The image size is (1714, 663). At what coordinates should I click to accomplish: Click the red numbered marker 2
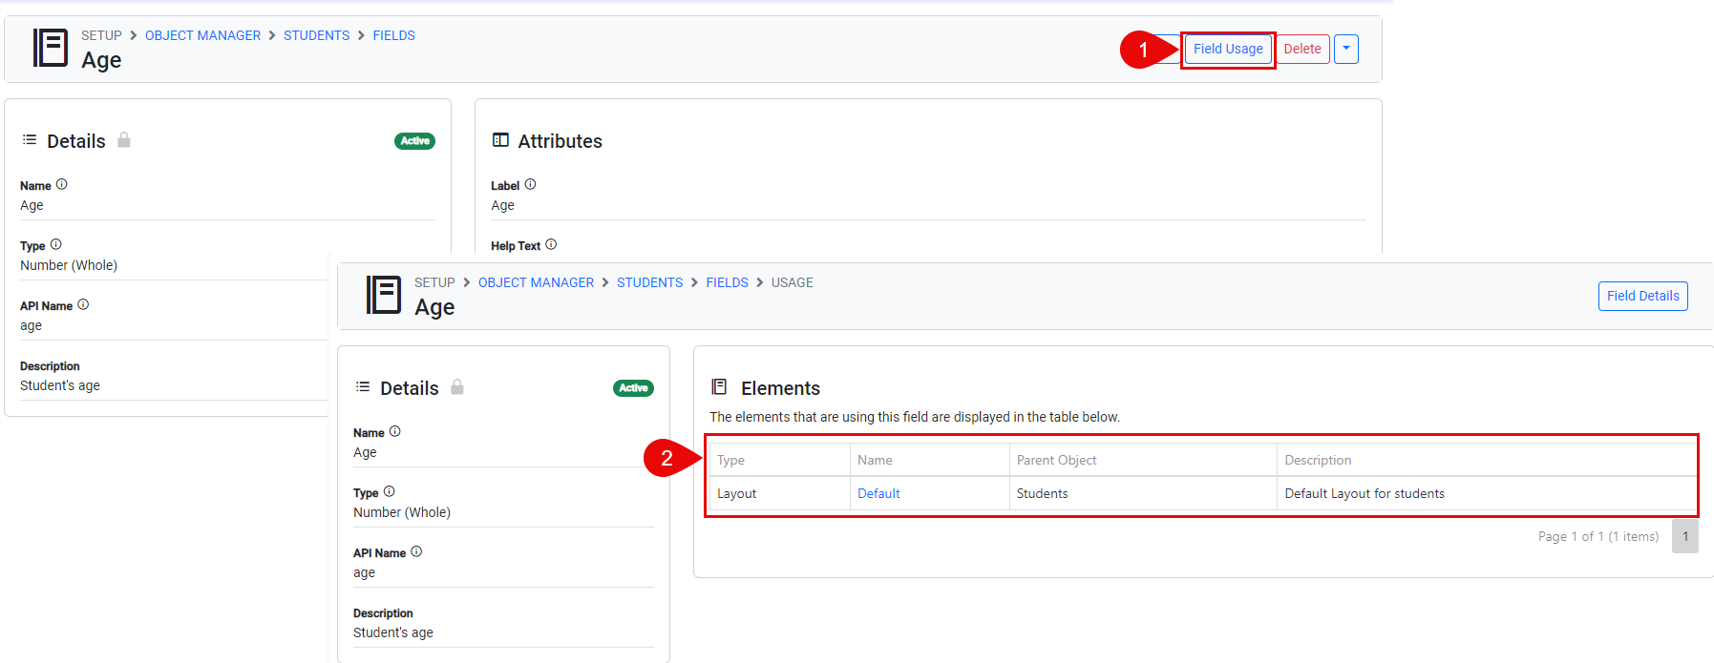click(667, 458)
